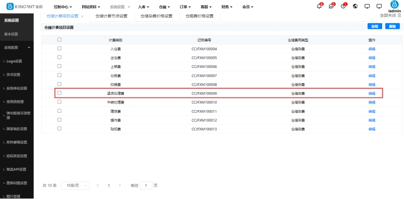The width and height of the screenshot is (404, 199).
Task: Click the trash icon beside 全部关闭
Action: (x=400, y=16)
